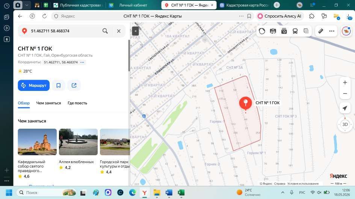
Task: Click the Спросить Алису AI button
Action: (280, 16)
